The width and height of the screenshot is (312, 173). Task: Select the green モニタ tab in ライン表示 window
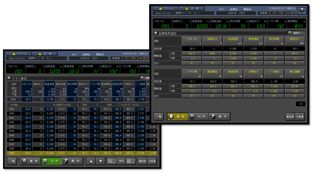52,161
